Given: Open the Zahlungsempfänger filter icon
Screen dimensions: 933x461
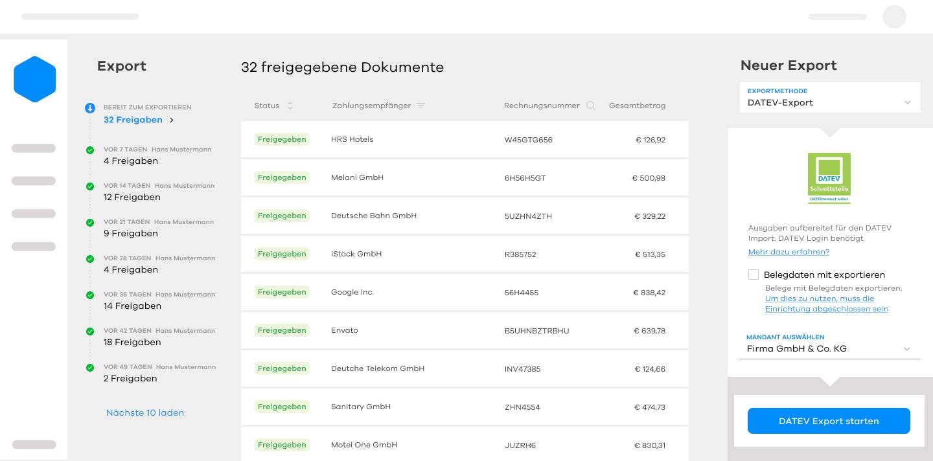Looking at the screenshot, I should (420, 106).
